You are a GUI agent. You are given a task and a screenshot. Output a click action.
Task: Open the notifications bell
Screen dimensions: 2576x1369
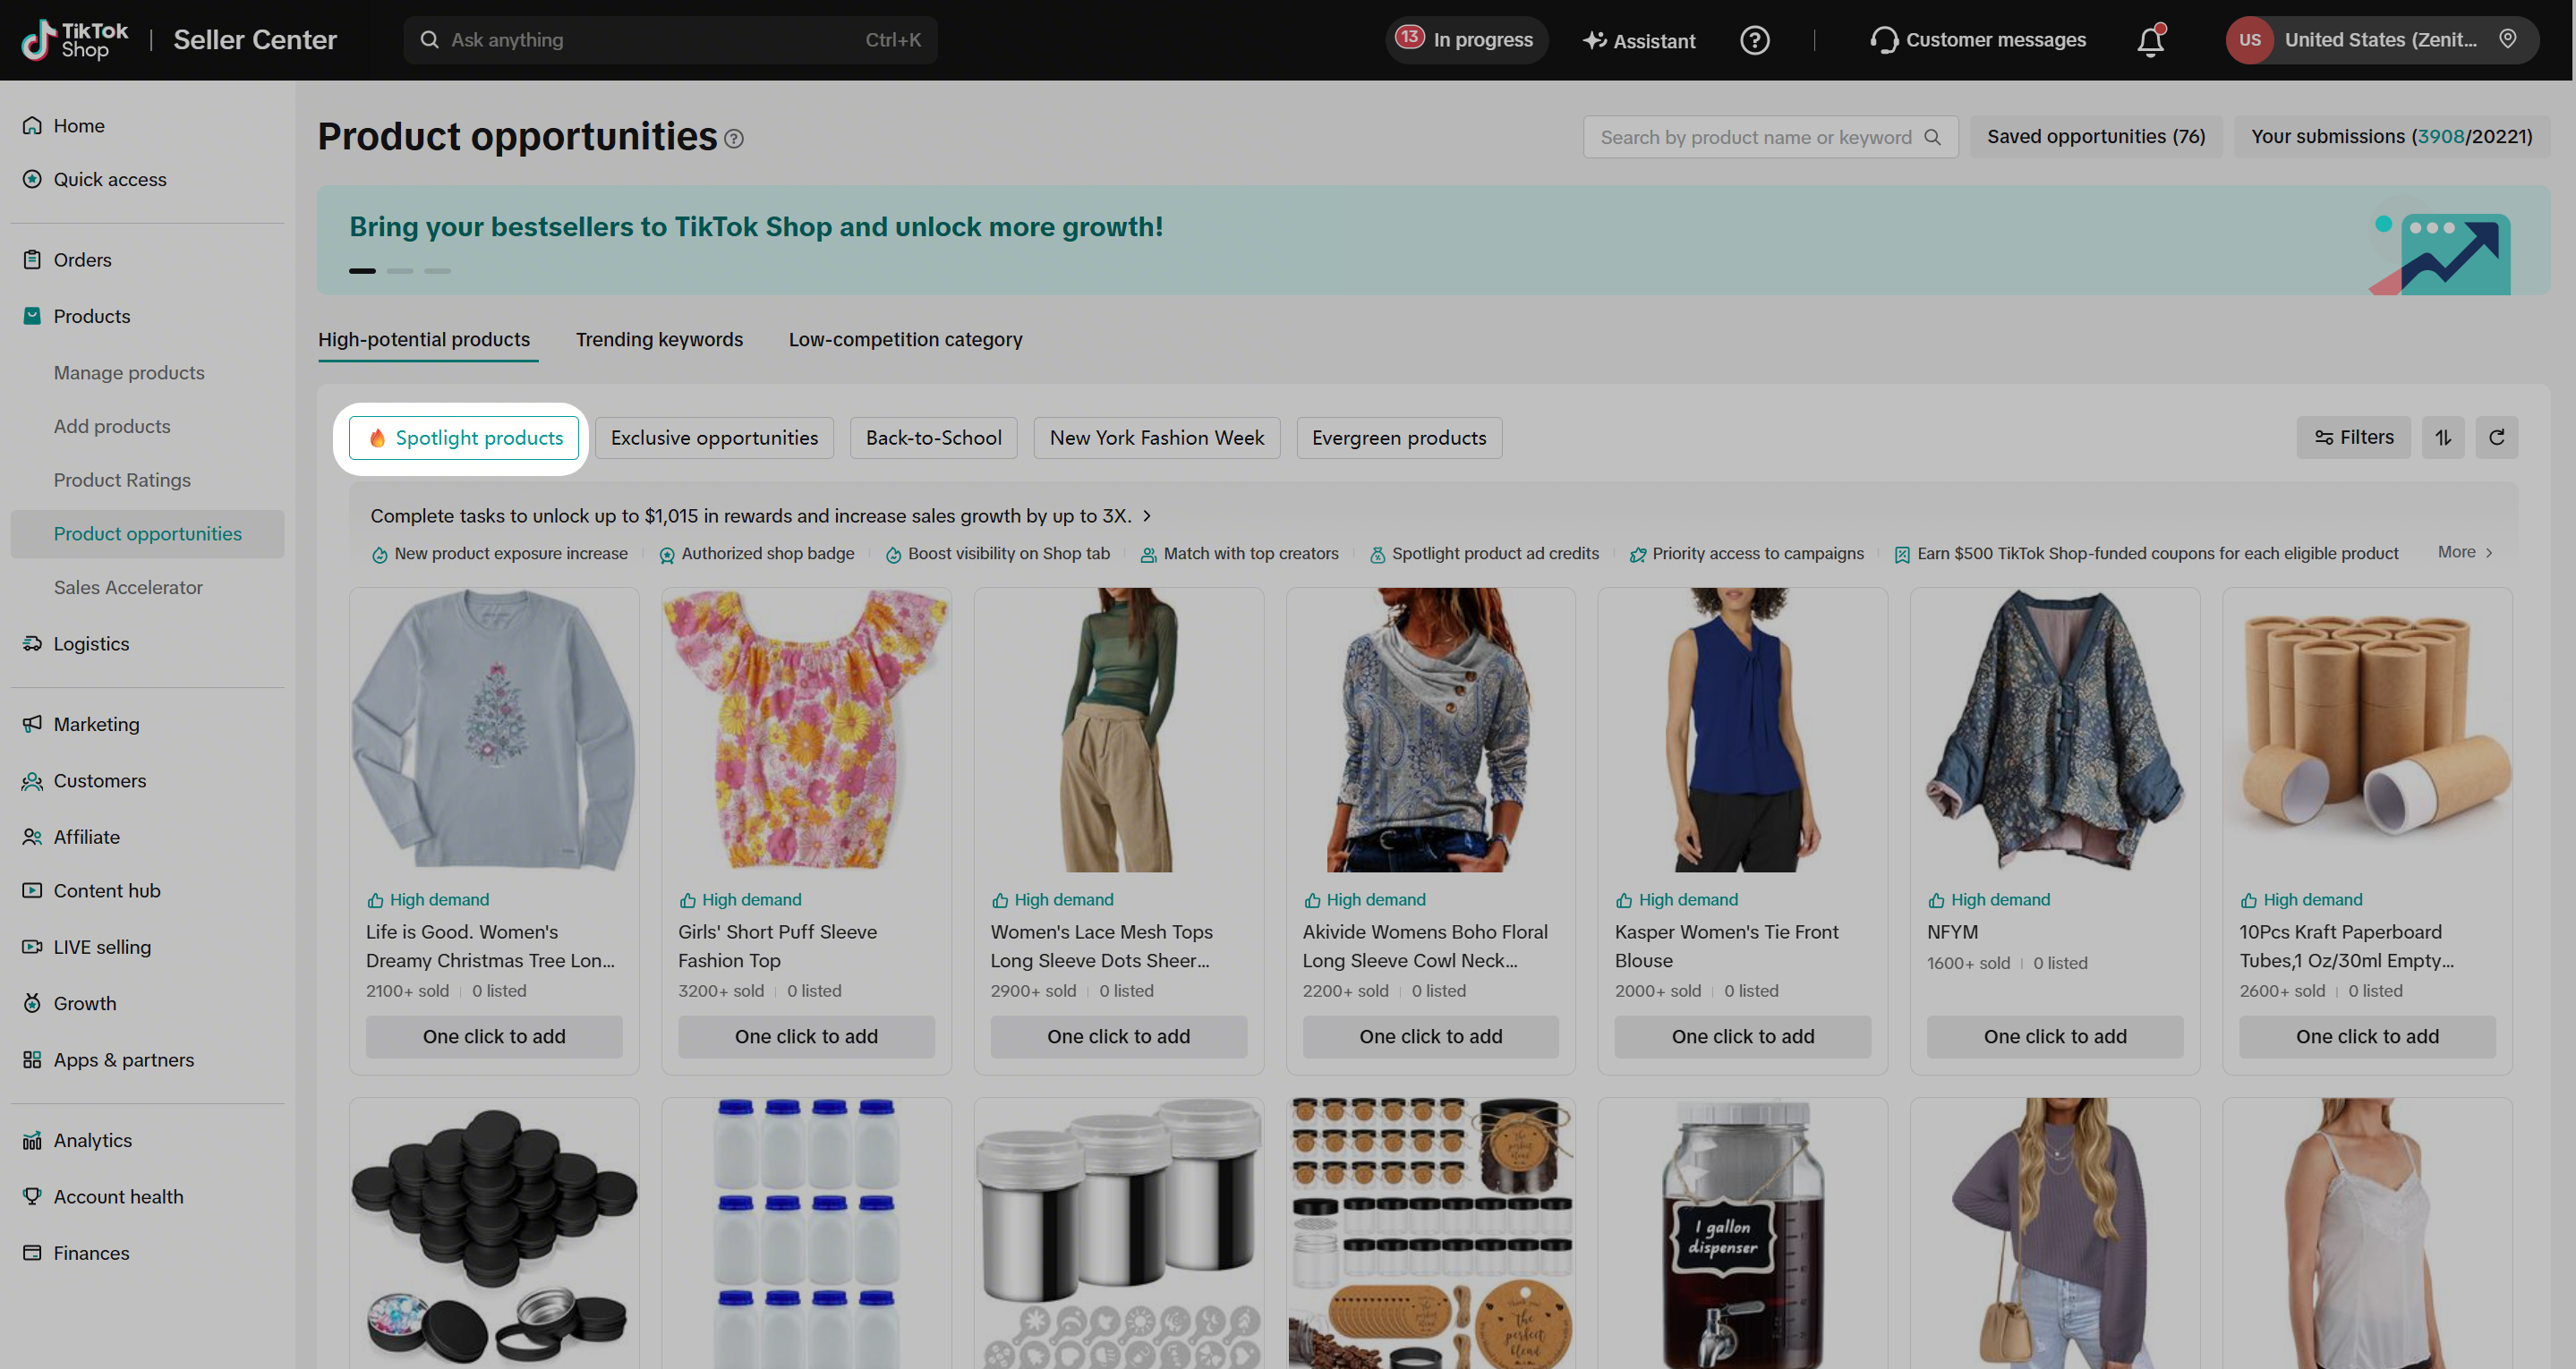2151,40
